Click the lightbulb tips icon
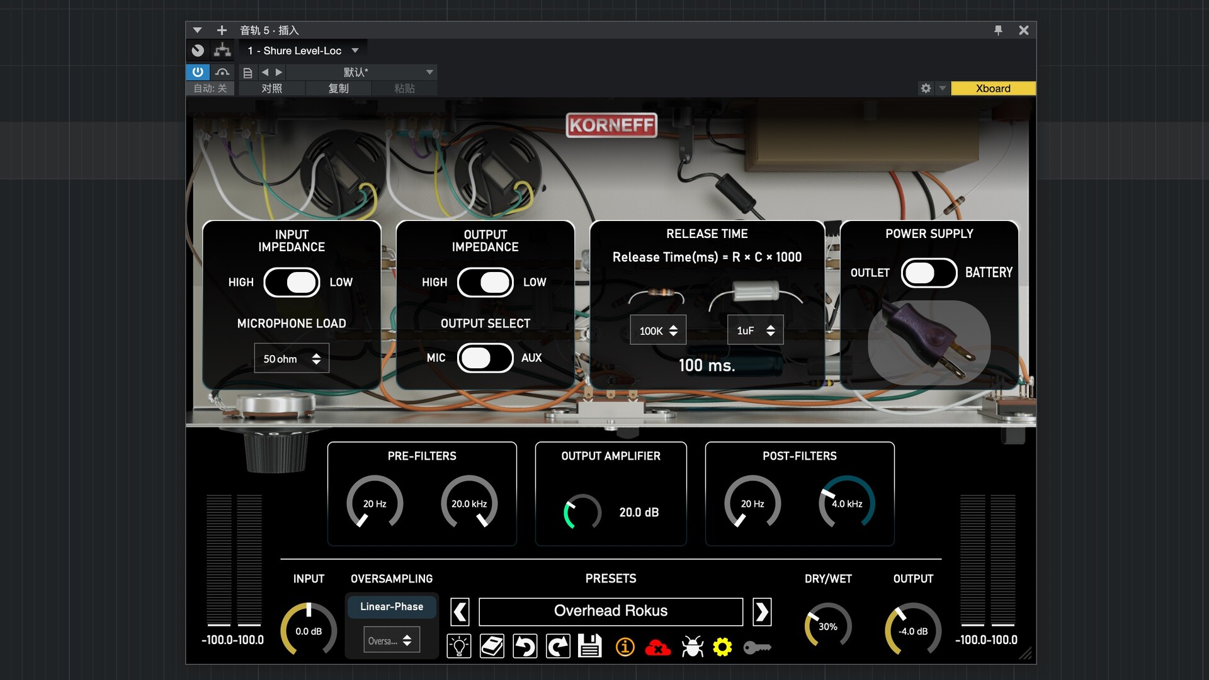 tap(458, 647)
